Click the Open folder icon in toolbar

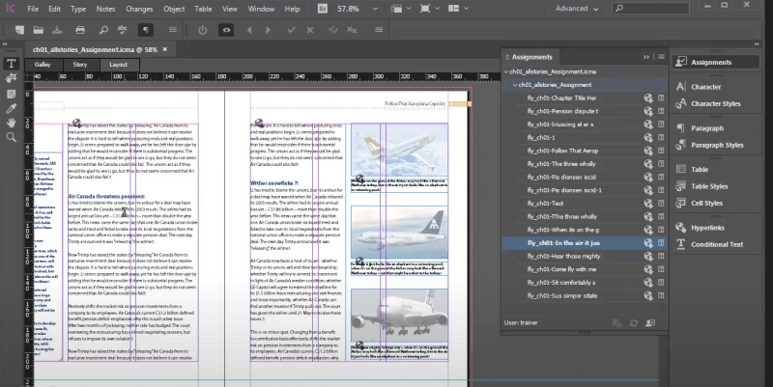(x=38, y=30)
